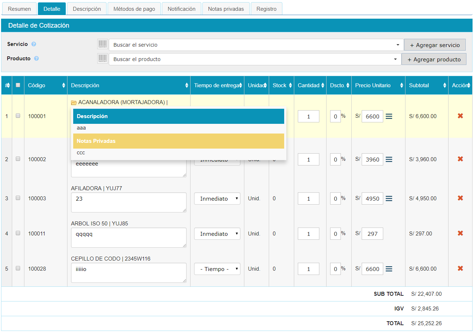This screenshot has height=332, width=474.
Task: Open the Notas privadas tab
Action: (x=226, y=9)
